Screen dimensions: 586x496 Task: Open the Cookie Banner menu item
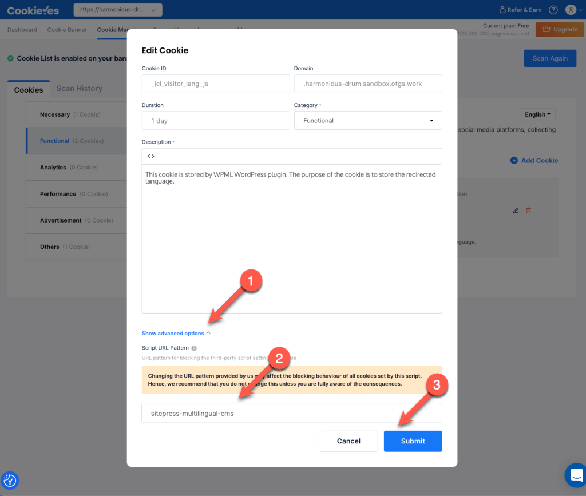click(x=67, y=30)
